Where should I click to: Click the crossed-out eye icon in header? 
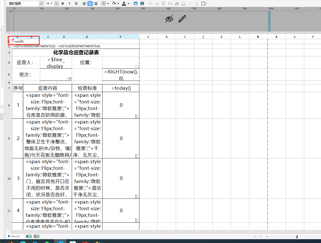[x=169, y=19]
